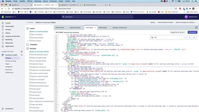Open the Apple menu

(x=3, y=1)
